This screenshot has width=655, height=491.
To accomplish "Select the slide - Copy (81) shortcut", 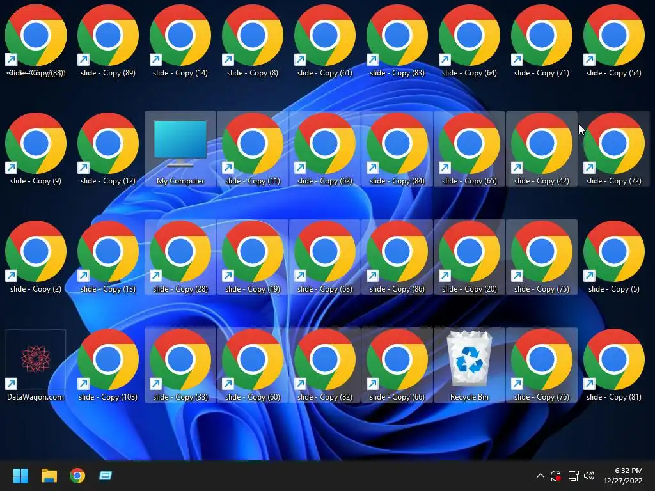I will pyautogui.click(x=613, y=365).
